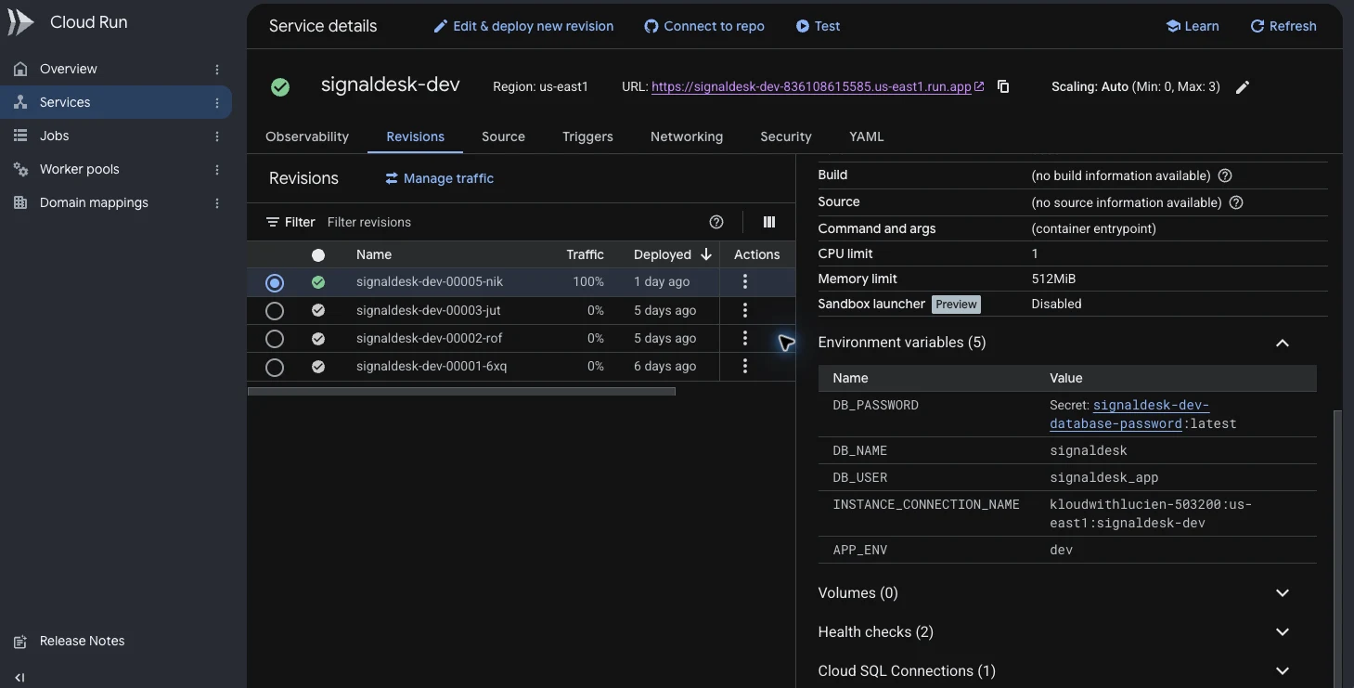Open Domain mappings options menu
1354x688 pixels.
(217, 202)
